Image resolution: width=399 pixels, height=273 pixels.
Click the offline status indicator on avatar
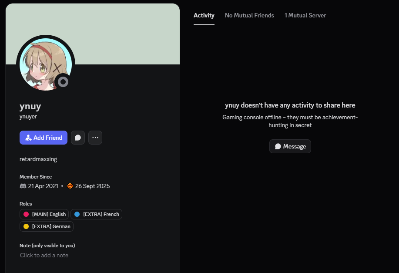63,82
